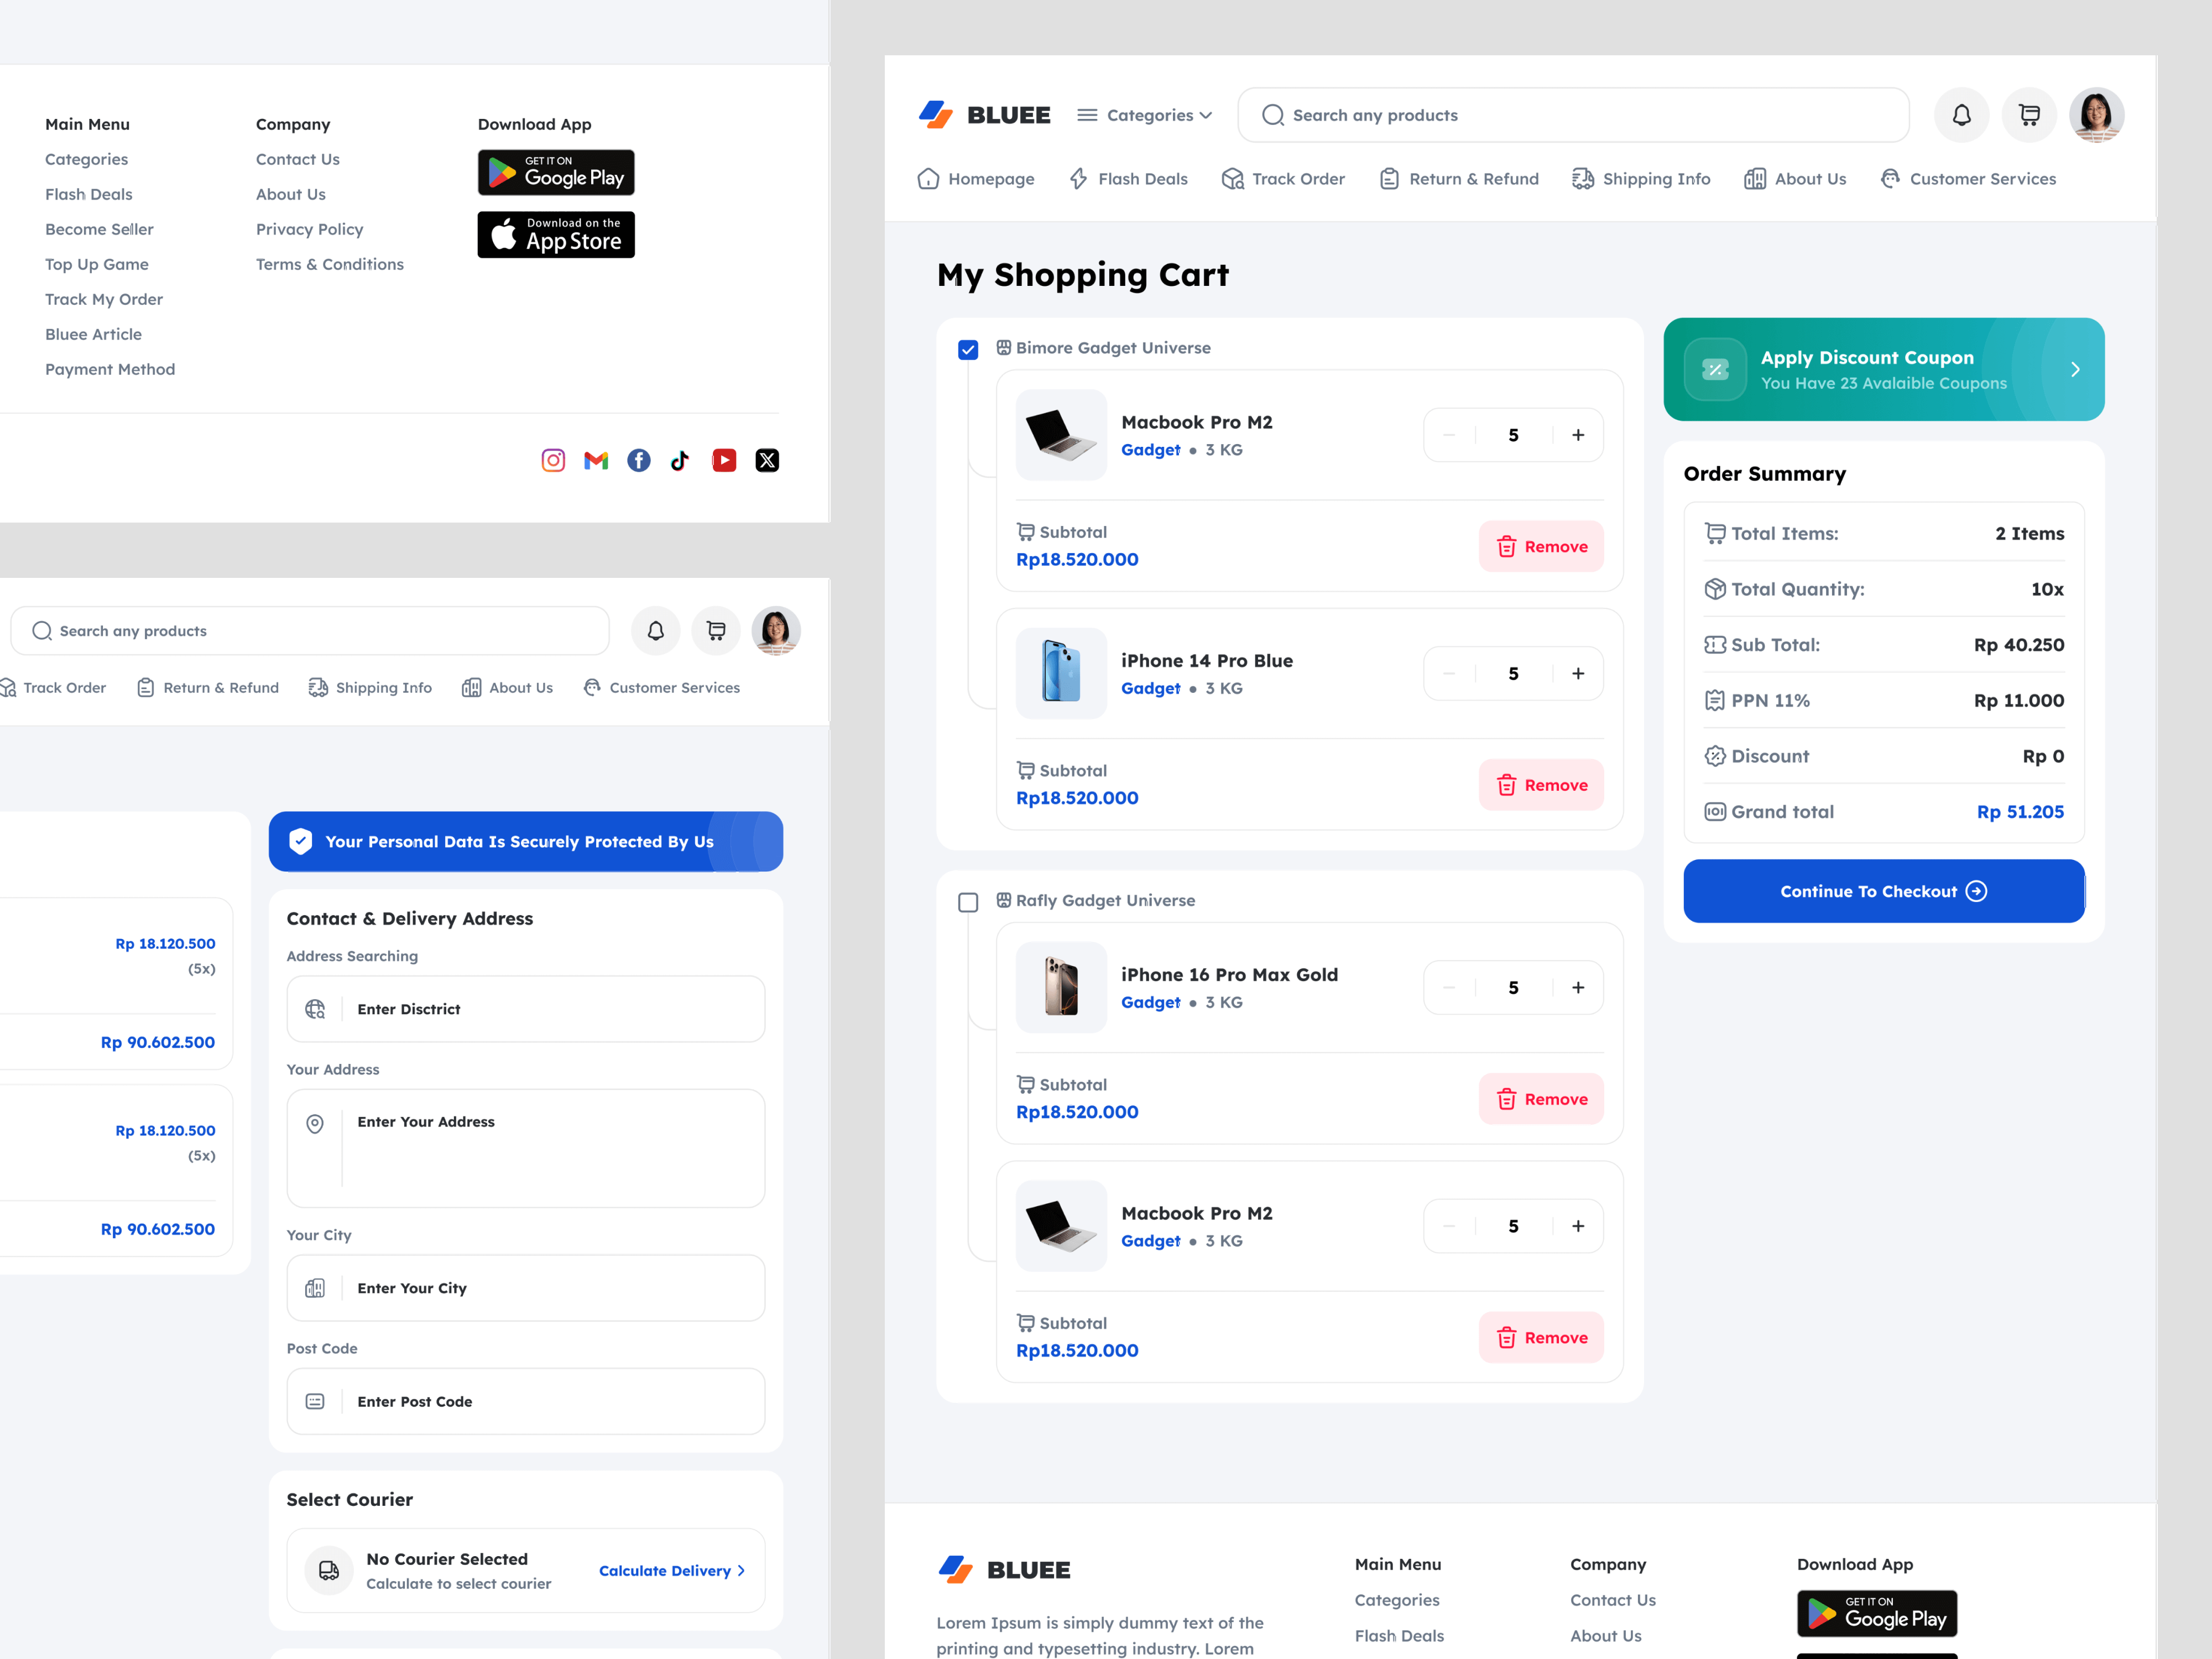Expand Apply Discount Coupon chevron arrow
2212x1659 pixels.
pos(2076,370)
